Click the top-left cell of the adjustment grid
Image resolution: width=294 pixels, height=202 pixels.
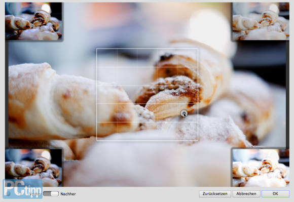pyautogui.click(x=106, y=58)
